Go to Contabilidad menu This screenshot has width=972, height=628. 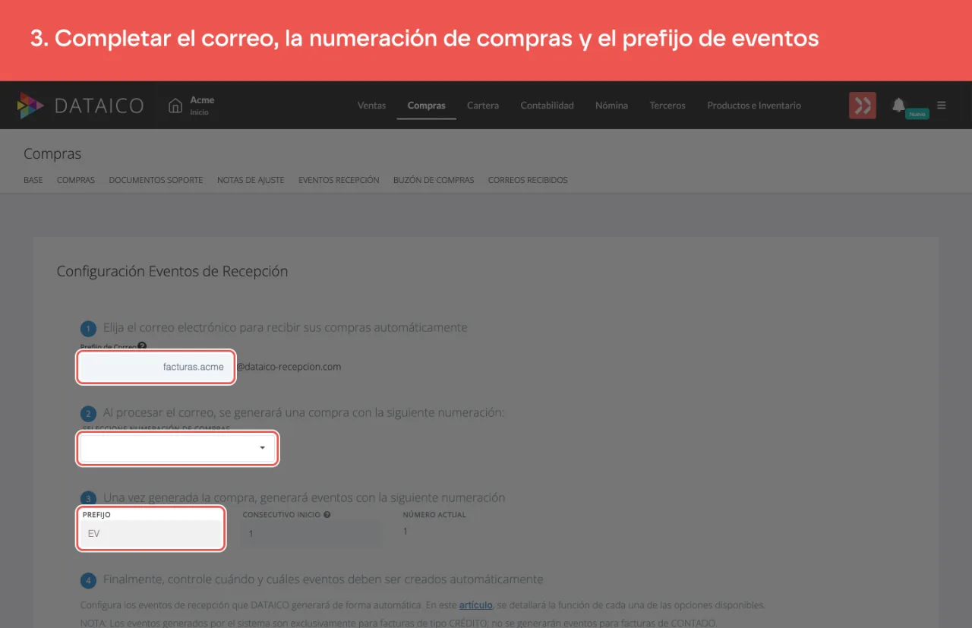tap(547, 106)
